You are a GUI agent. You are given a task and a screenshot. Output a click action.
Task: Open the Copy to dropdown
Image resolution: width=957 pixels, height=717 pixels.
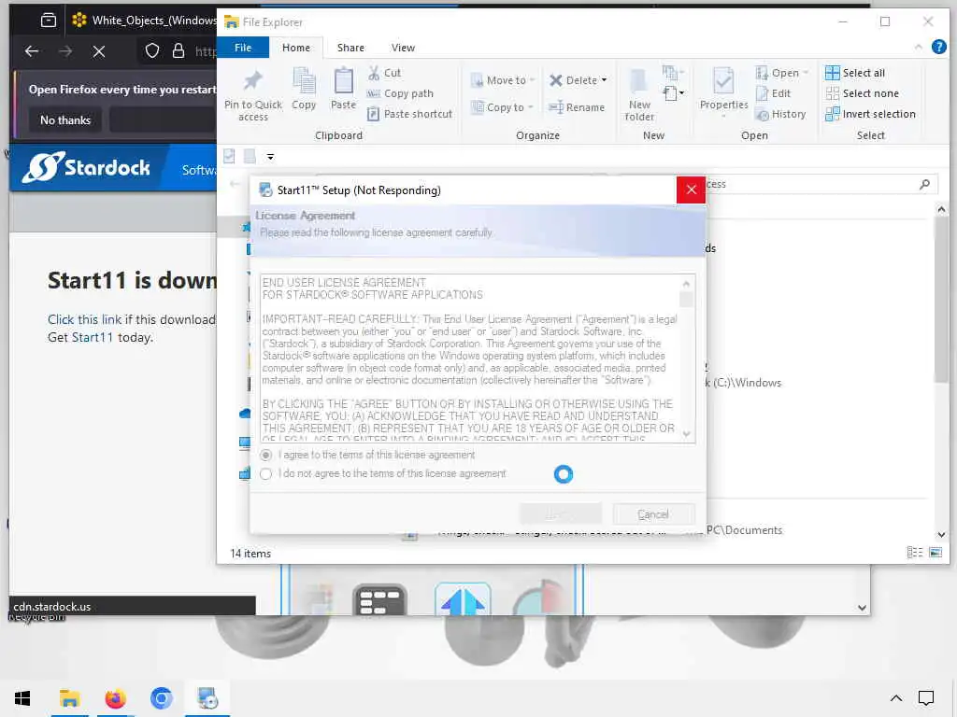pos(503,107)
